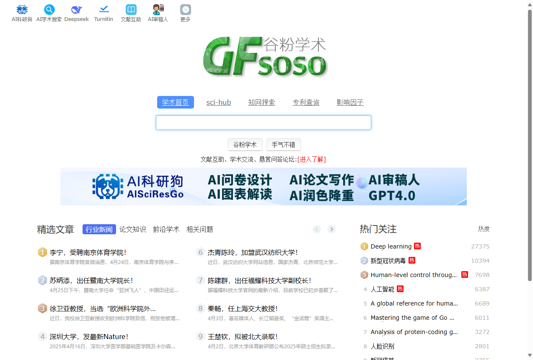
Task: Switch to the sci-hub search tab
Action: [x=218, y=102]
